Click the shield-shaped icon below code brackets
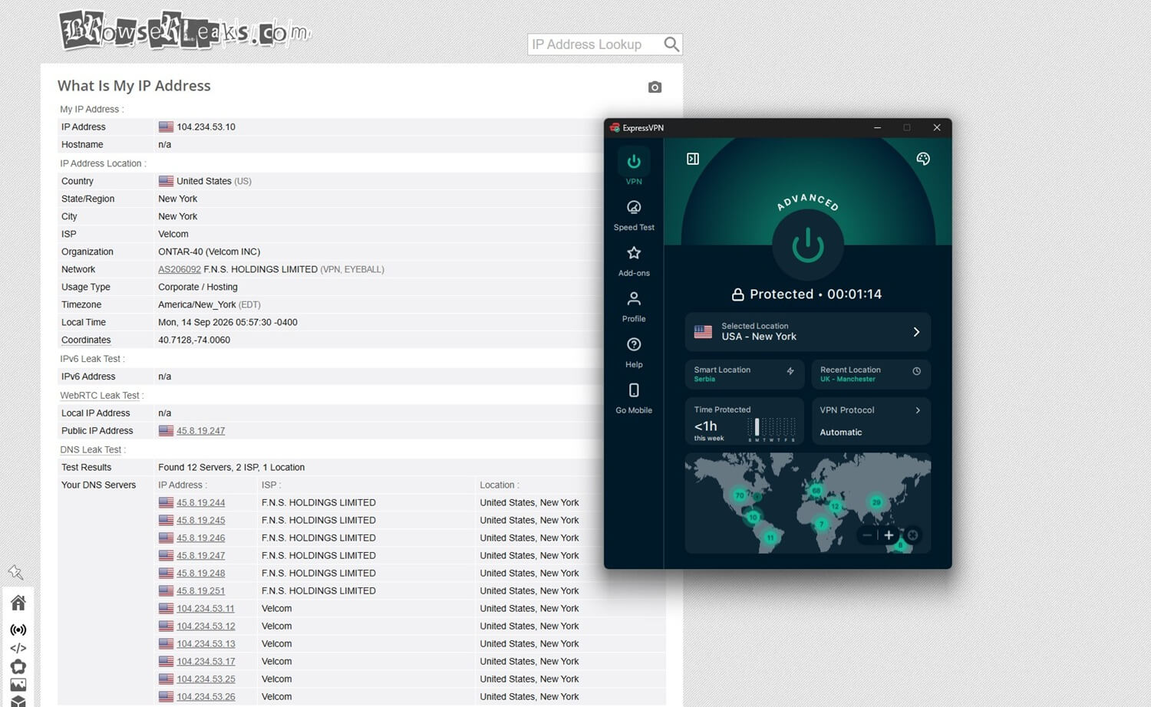 pos(18,666)
